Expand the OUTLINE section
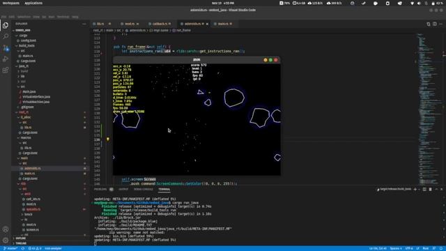The width and height of the screenshot is (446, 251). tap(20, 238)
